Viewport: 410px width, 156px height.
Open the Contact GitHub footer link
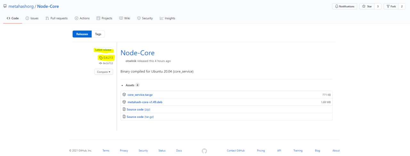click(236, 151)
